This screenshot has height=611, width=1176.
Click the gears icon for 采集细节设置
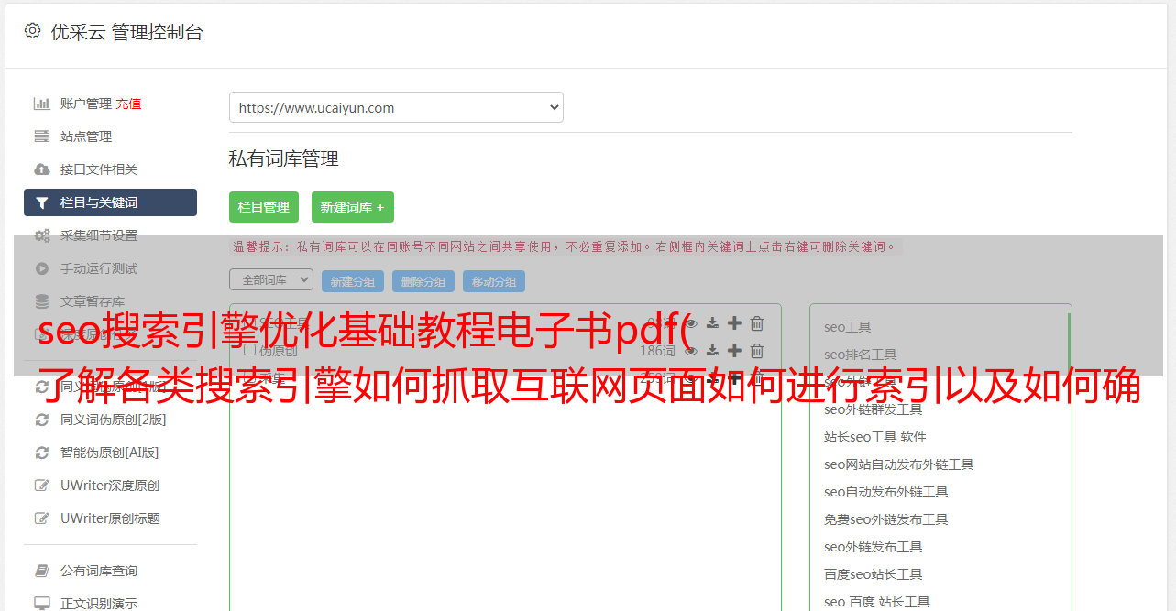coord(42,235)
